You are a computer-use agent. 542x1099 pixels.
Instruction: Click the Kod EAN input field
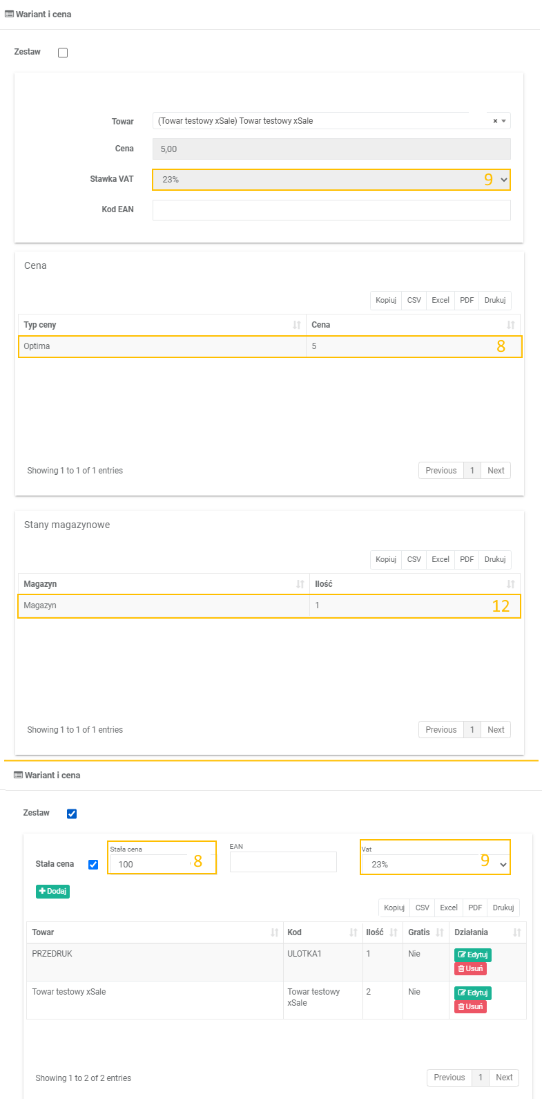(x=331, y=210)
